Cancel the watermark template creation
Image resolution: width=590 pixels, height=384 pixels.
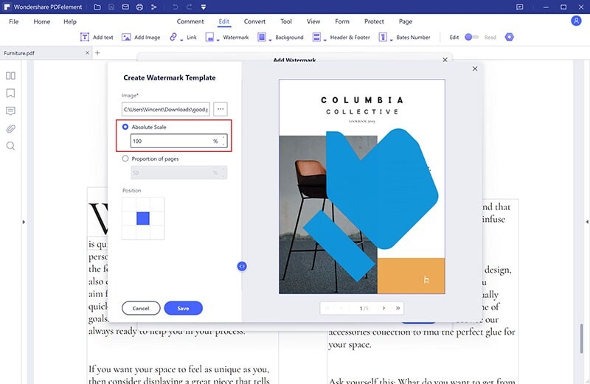pyautogui.click(x=141, y=308)
